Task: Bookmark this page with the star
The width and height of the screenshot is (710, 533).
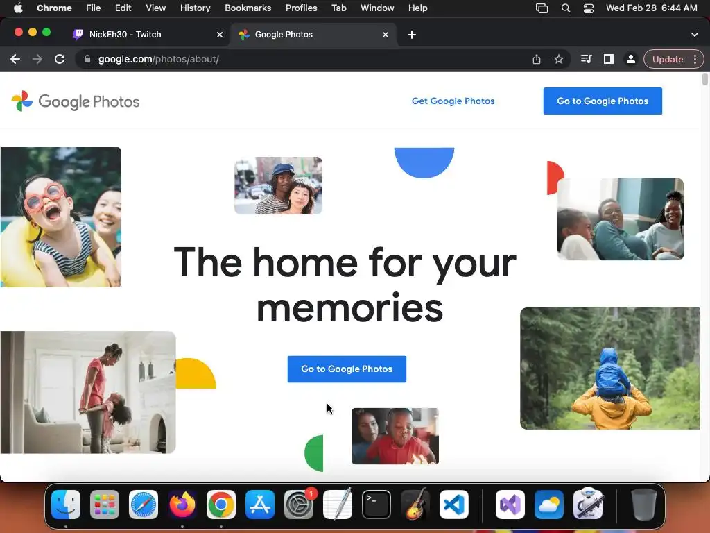Action: [559, 60]
